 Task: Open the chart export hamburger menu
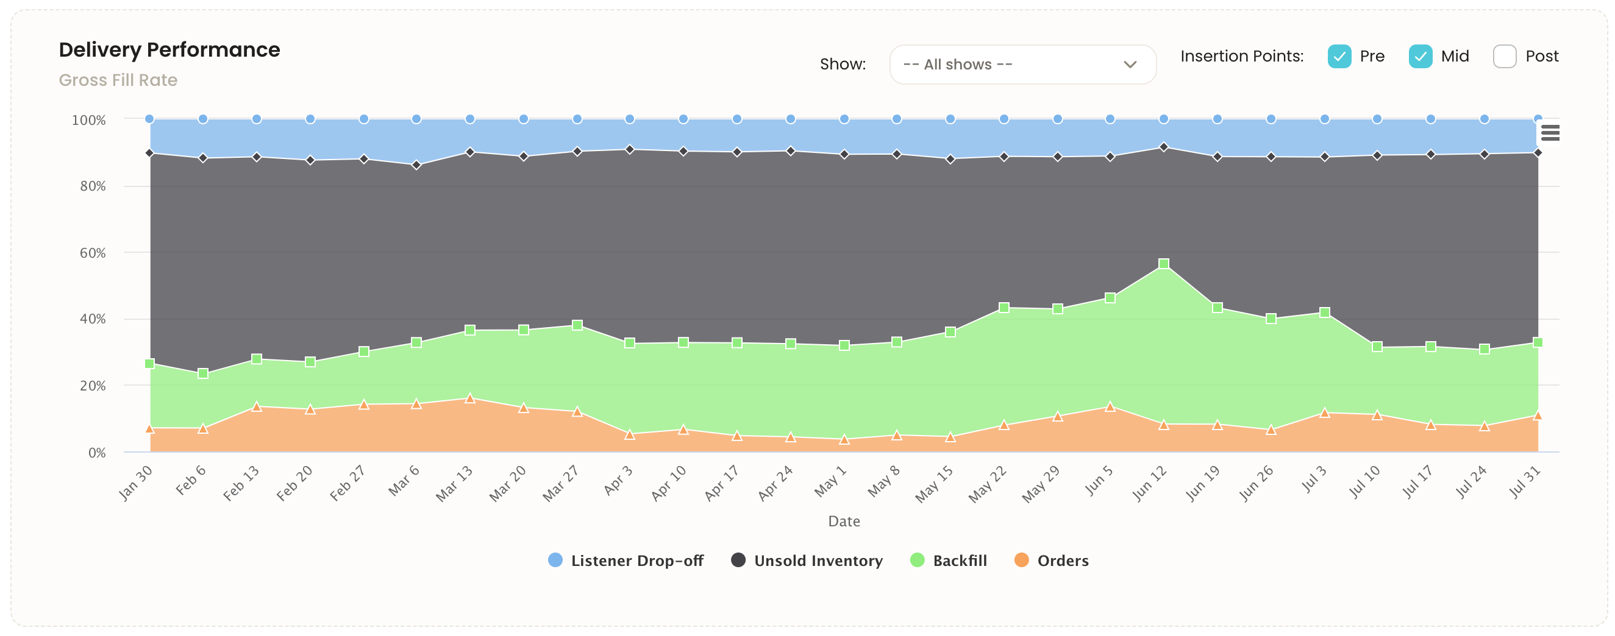pos(1550,133)
